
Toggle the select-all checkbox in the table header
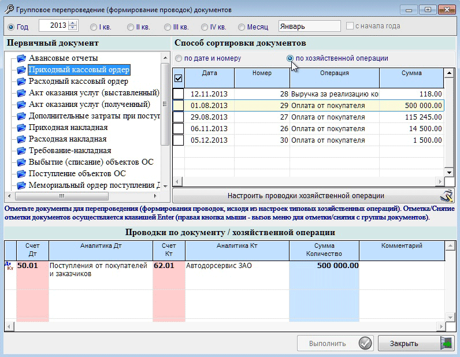click(178, 79)
